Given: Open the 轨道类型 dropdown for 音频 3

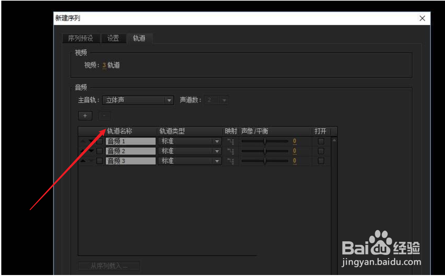Looking at the screenshot, I should point(217,161).
